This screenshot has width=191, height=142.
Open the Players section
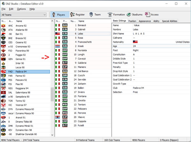click(60, 15)
